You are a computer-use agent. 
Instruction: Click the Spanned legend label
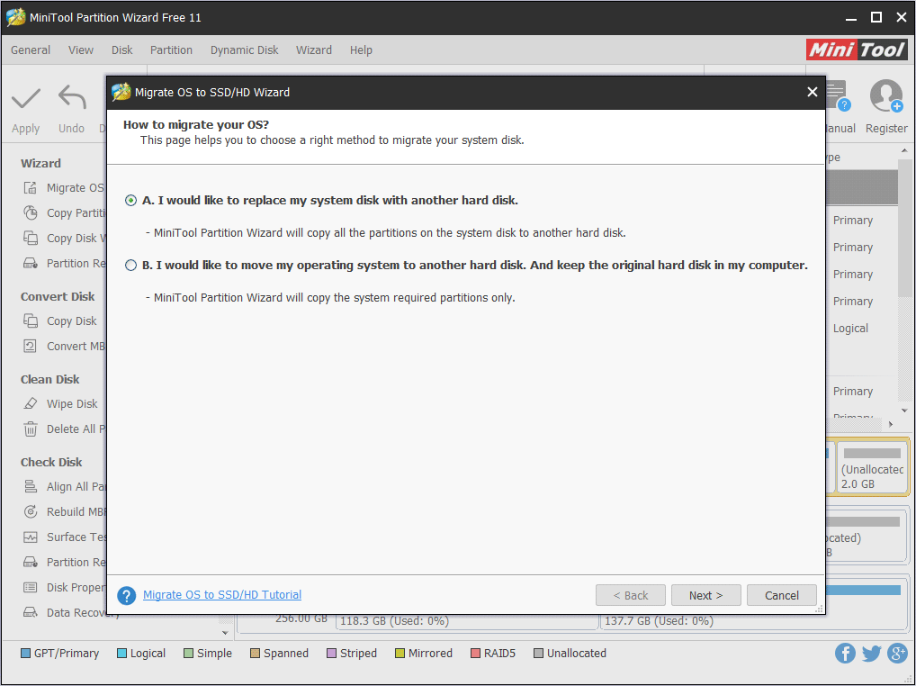[285, 654]
